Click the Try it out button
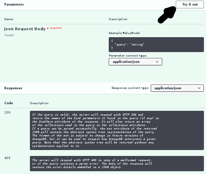The width and height of the screenshot is (206, 174). pyautogui.click(x=190, y=5)
